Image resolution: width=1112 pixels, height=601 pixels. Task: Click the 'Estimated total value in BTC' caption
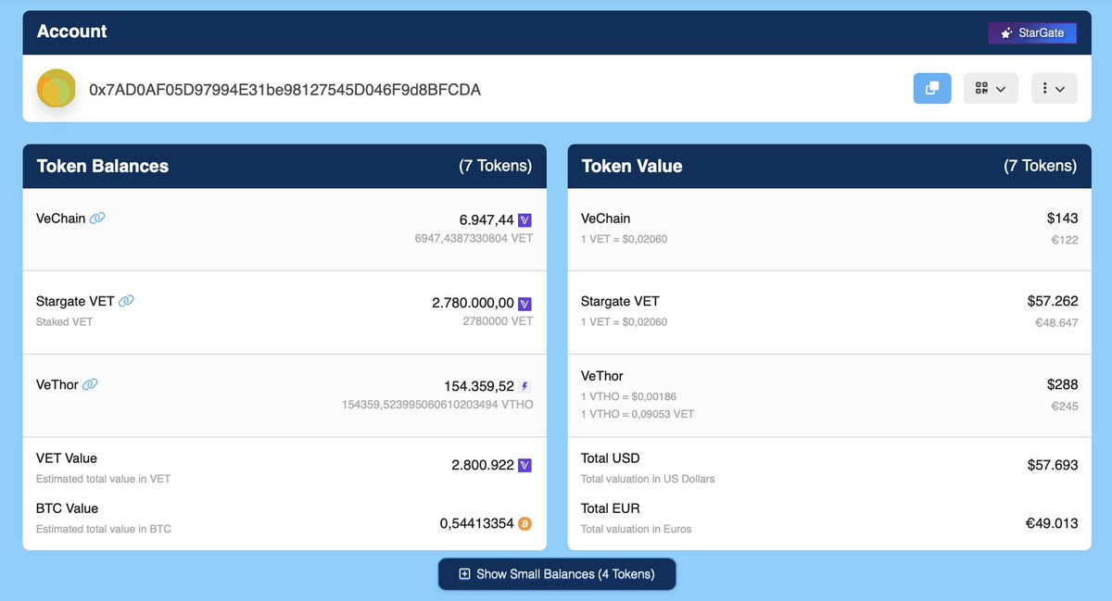pos(104,529)
